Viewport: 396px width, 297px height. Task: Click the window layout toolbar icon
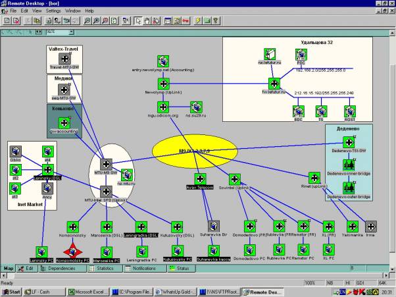pyautogui.click(x=168, y=20)
